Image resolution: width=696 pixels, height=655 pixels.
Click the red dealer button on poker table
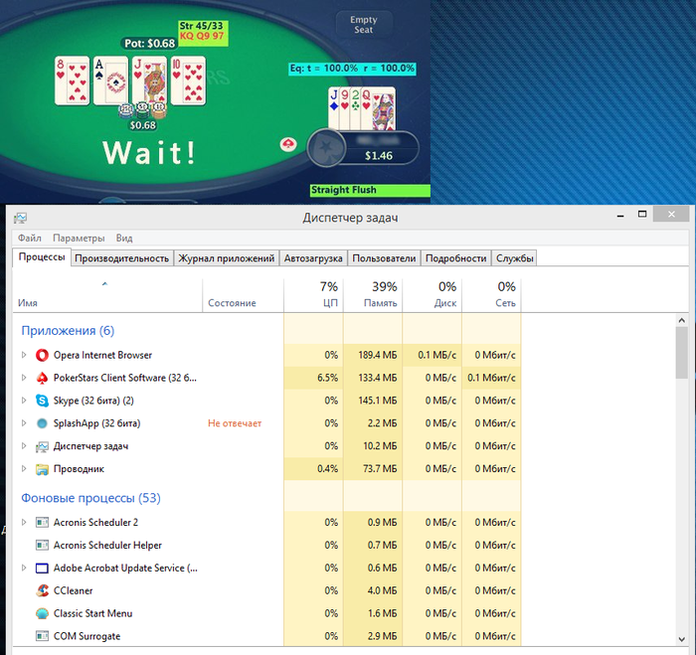tap(288, 144)
